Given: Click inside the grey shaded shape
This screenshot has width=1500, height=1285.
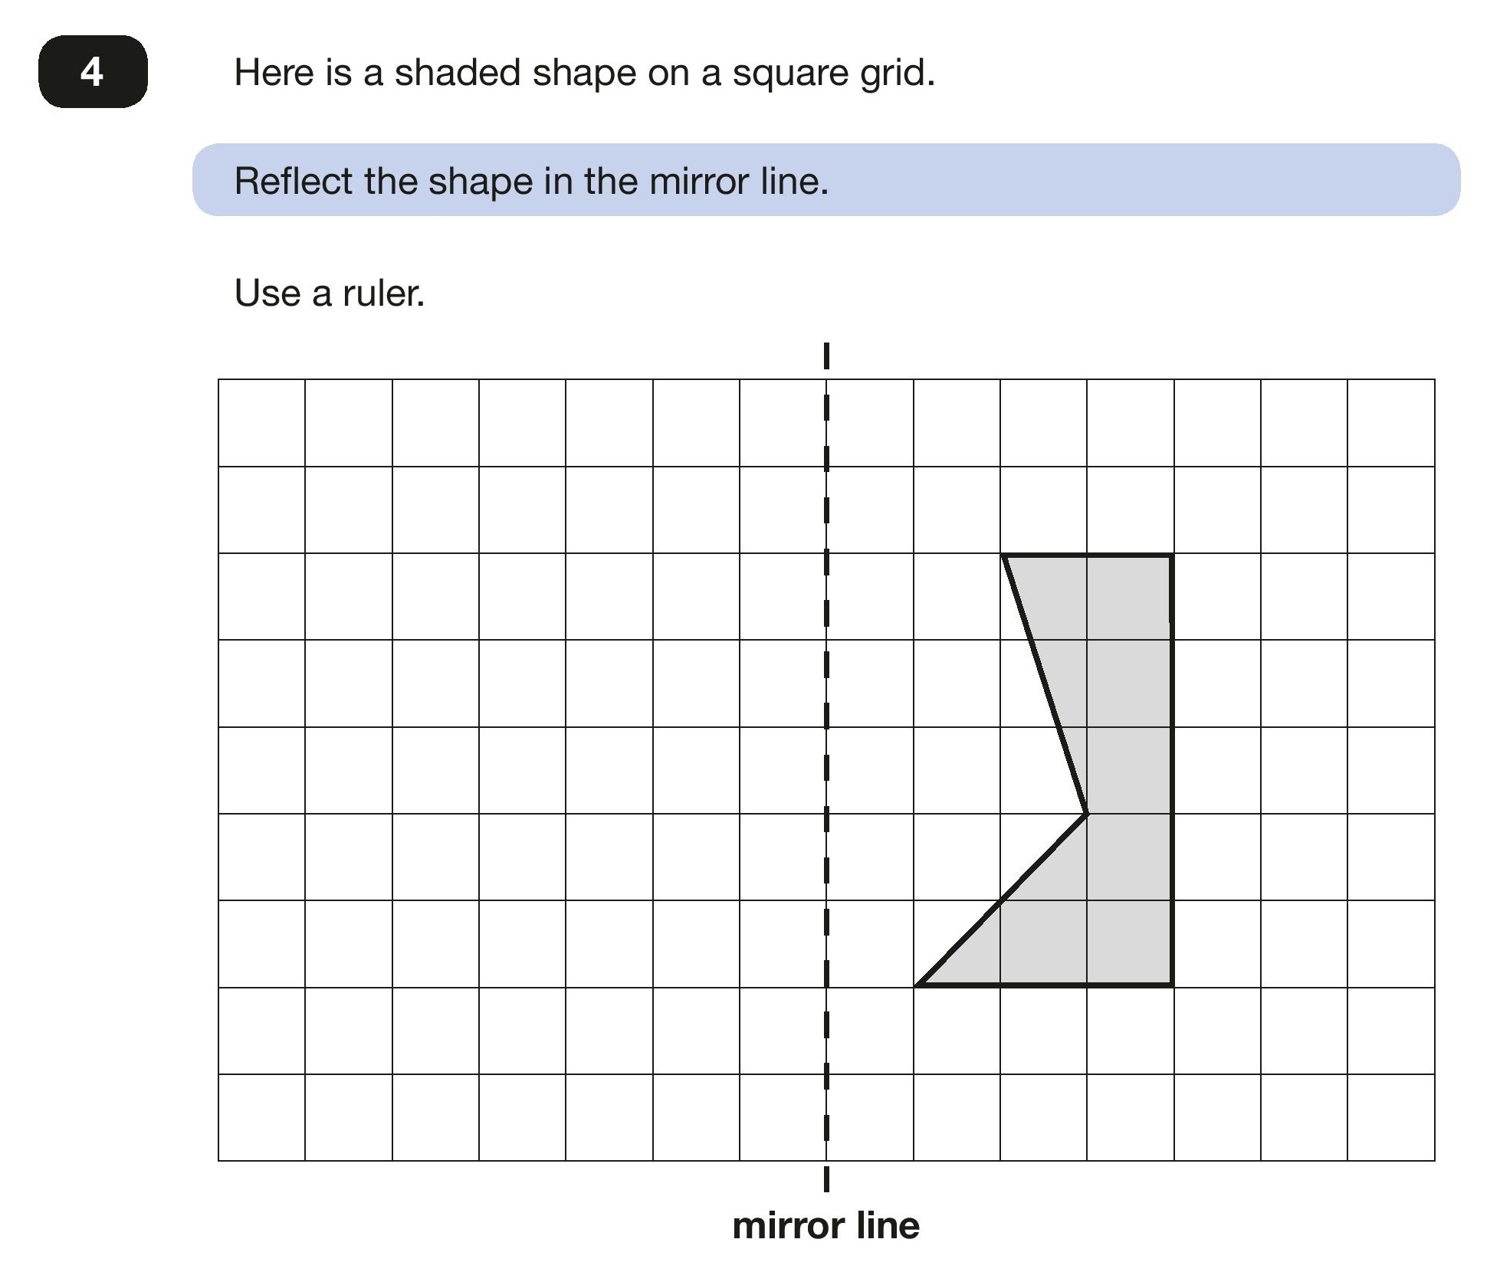Looking at the screenshot, I should click(1127, 766).
